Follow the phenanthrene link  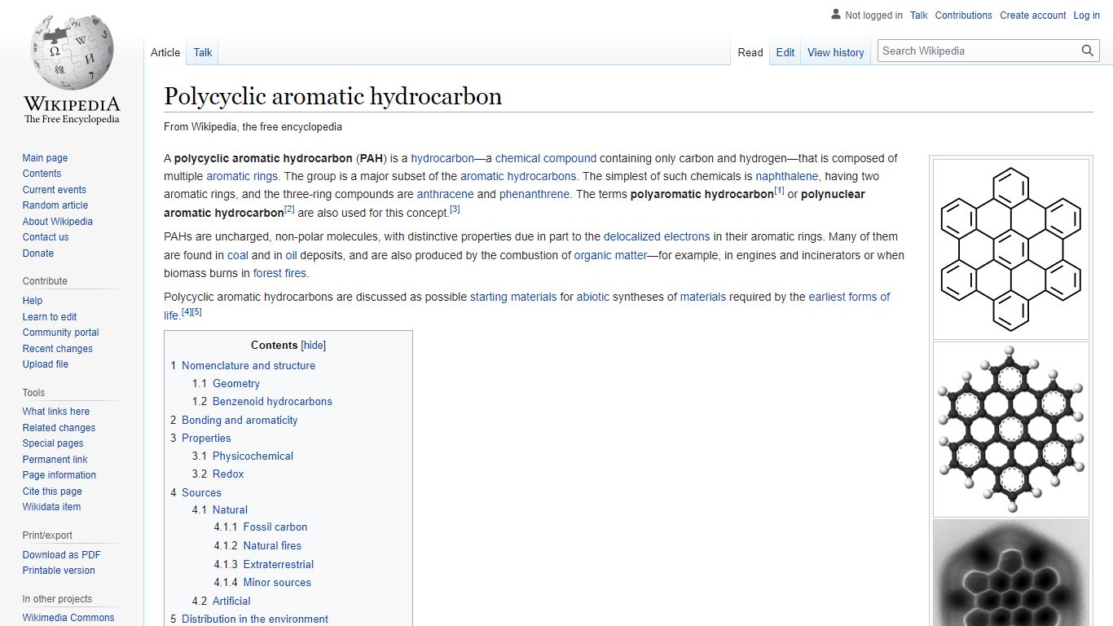[534, 194]
